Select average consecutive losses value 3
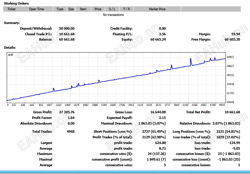 (239, 165)
